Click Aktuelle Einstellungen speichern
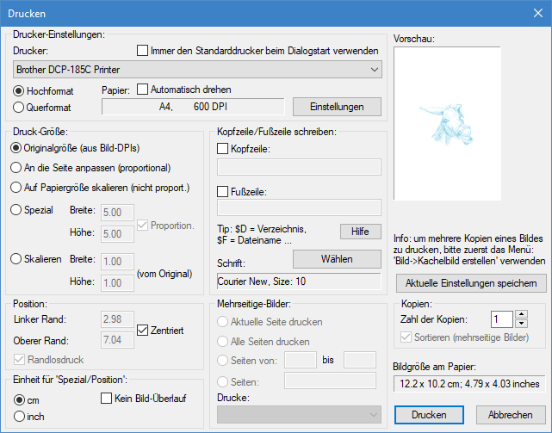 (471, 283)
